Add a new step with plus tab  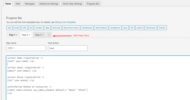coord(49,35)
